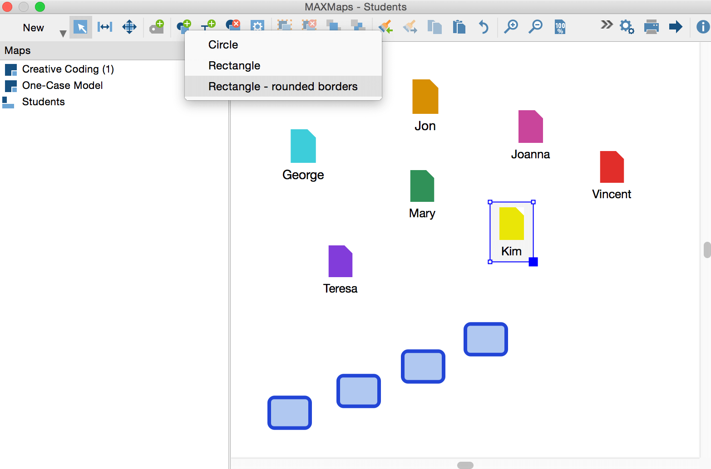Click the zoom out magnifier
Viewport: 711px width, 469px height.
click(535, 27)
